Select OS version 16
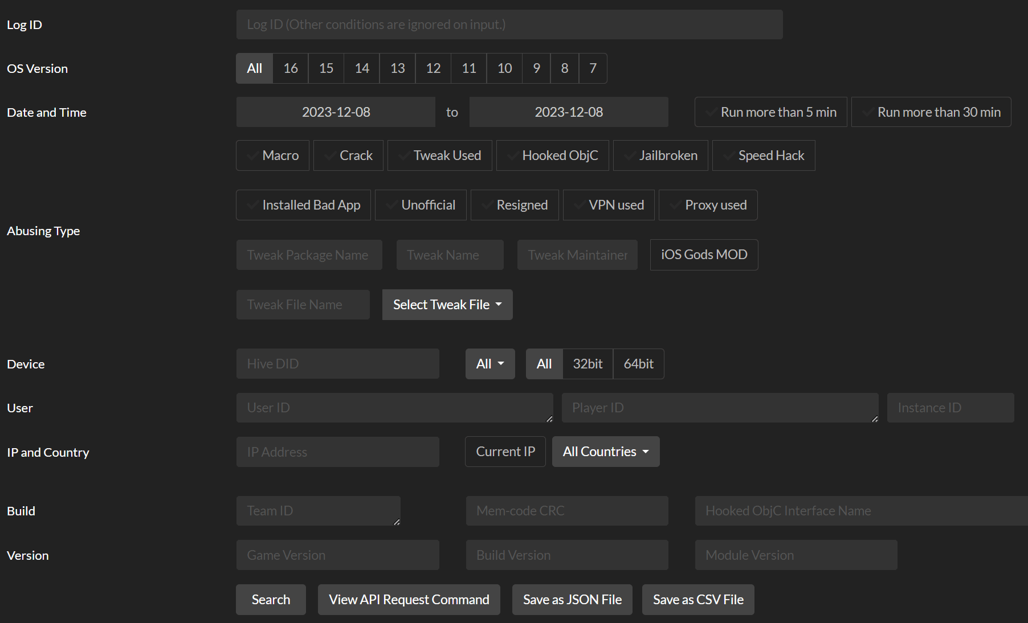The image size is (1028, 623). click(x=291, y=68)
